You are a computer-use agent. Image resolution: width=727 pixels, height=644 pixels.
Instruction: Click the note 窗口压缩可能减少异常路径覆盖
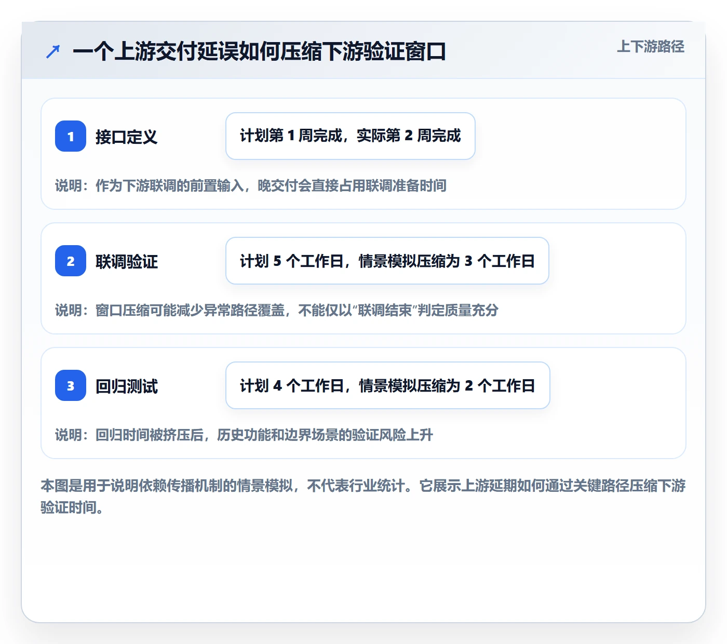coord(277,311)
